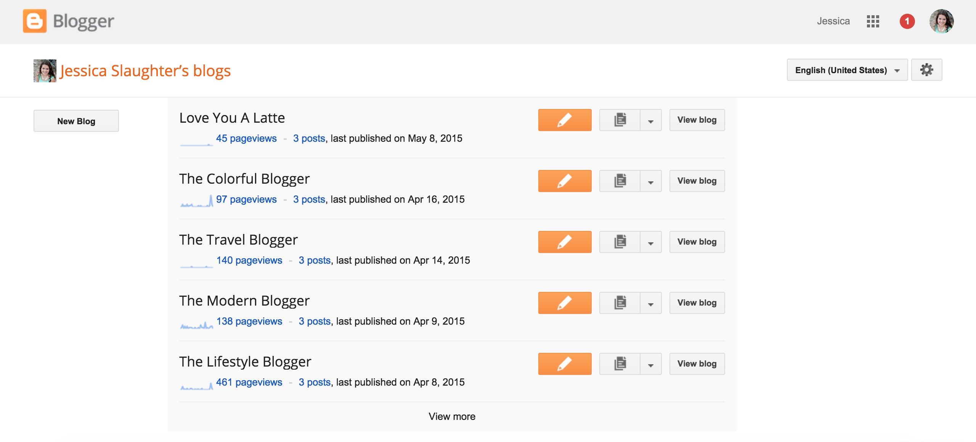
Task: Open The Modern Blogger title link
Action: (244, 301)
